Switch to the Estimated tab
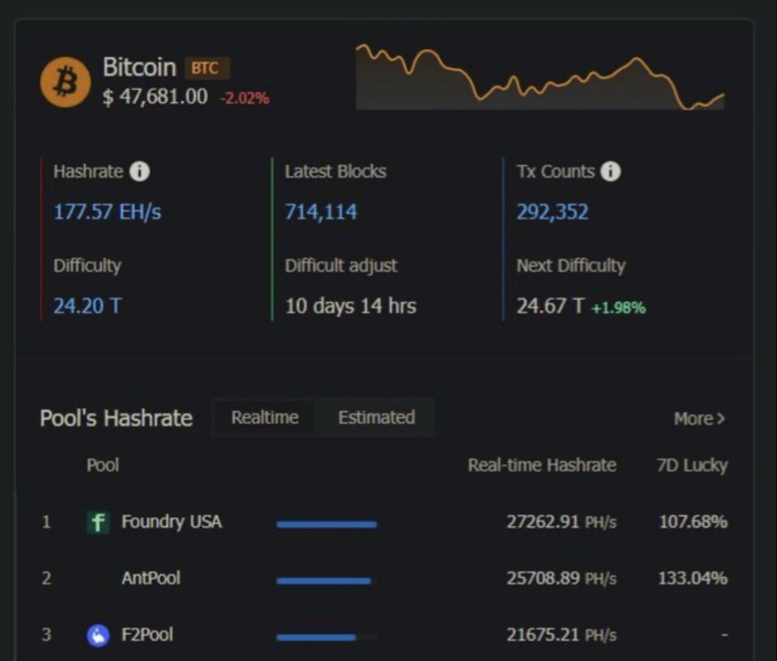Viewport: 777px width, 661px height. pyautogui.click(x=377, y=417)
